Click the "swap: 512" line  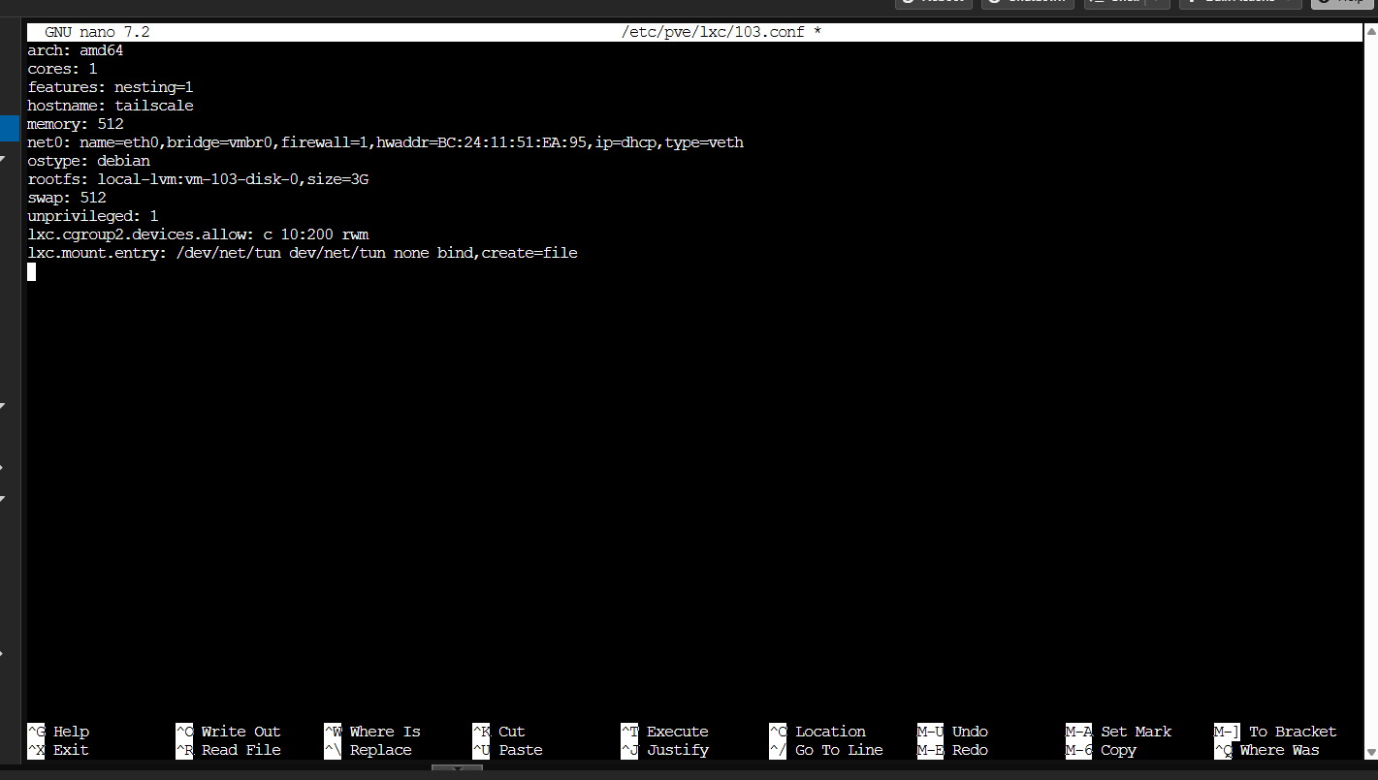click(67, 198)
